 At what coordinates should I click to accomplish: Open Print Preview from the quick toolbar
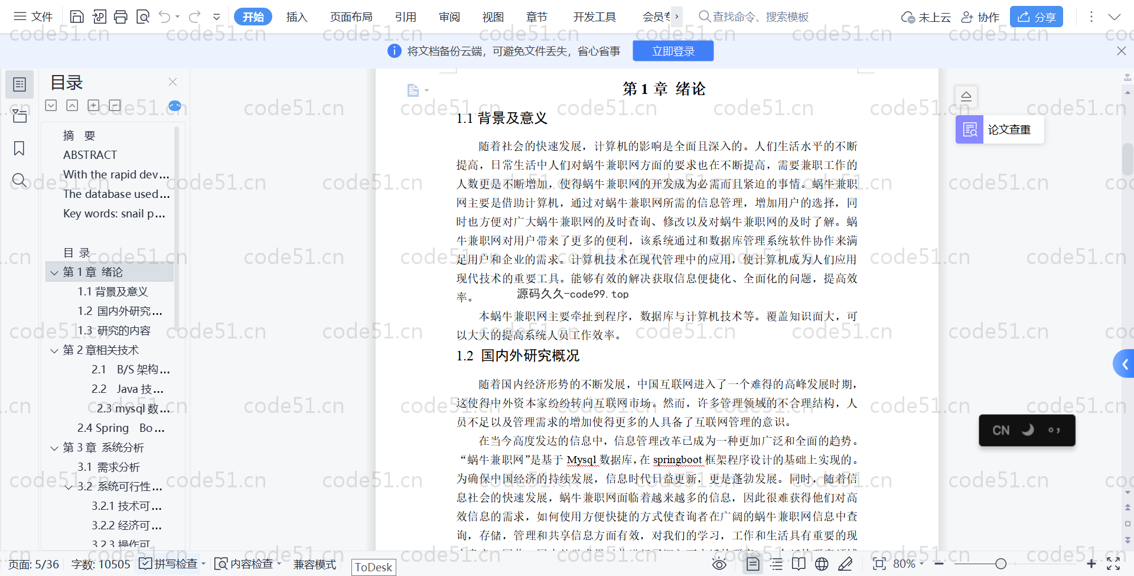click(x=143, y=17)
